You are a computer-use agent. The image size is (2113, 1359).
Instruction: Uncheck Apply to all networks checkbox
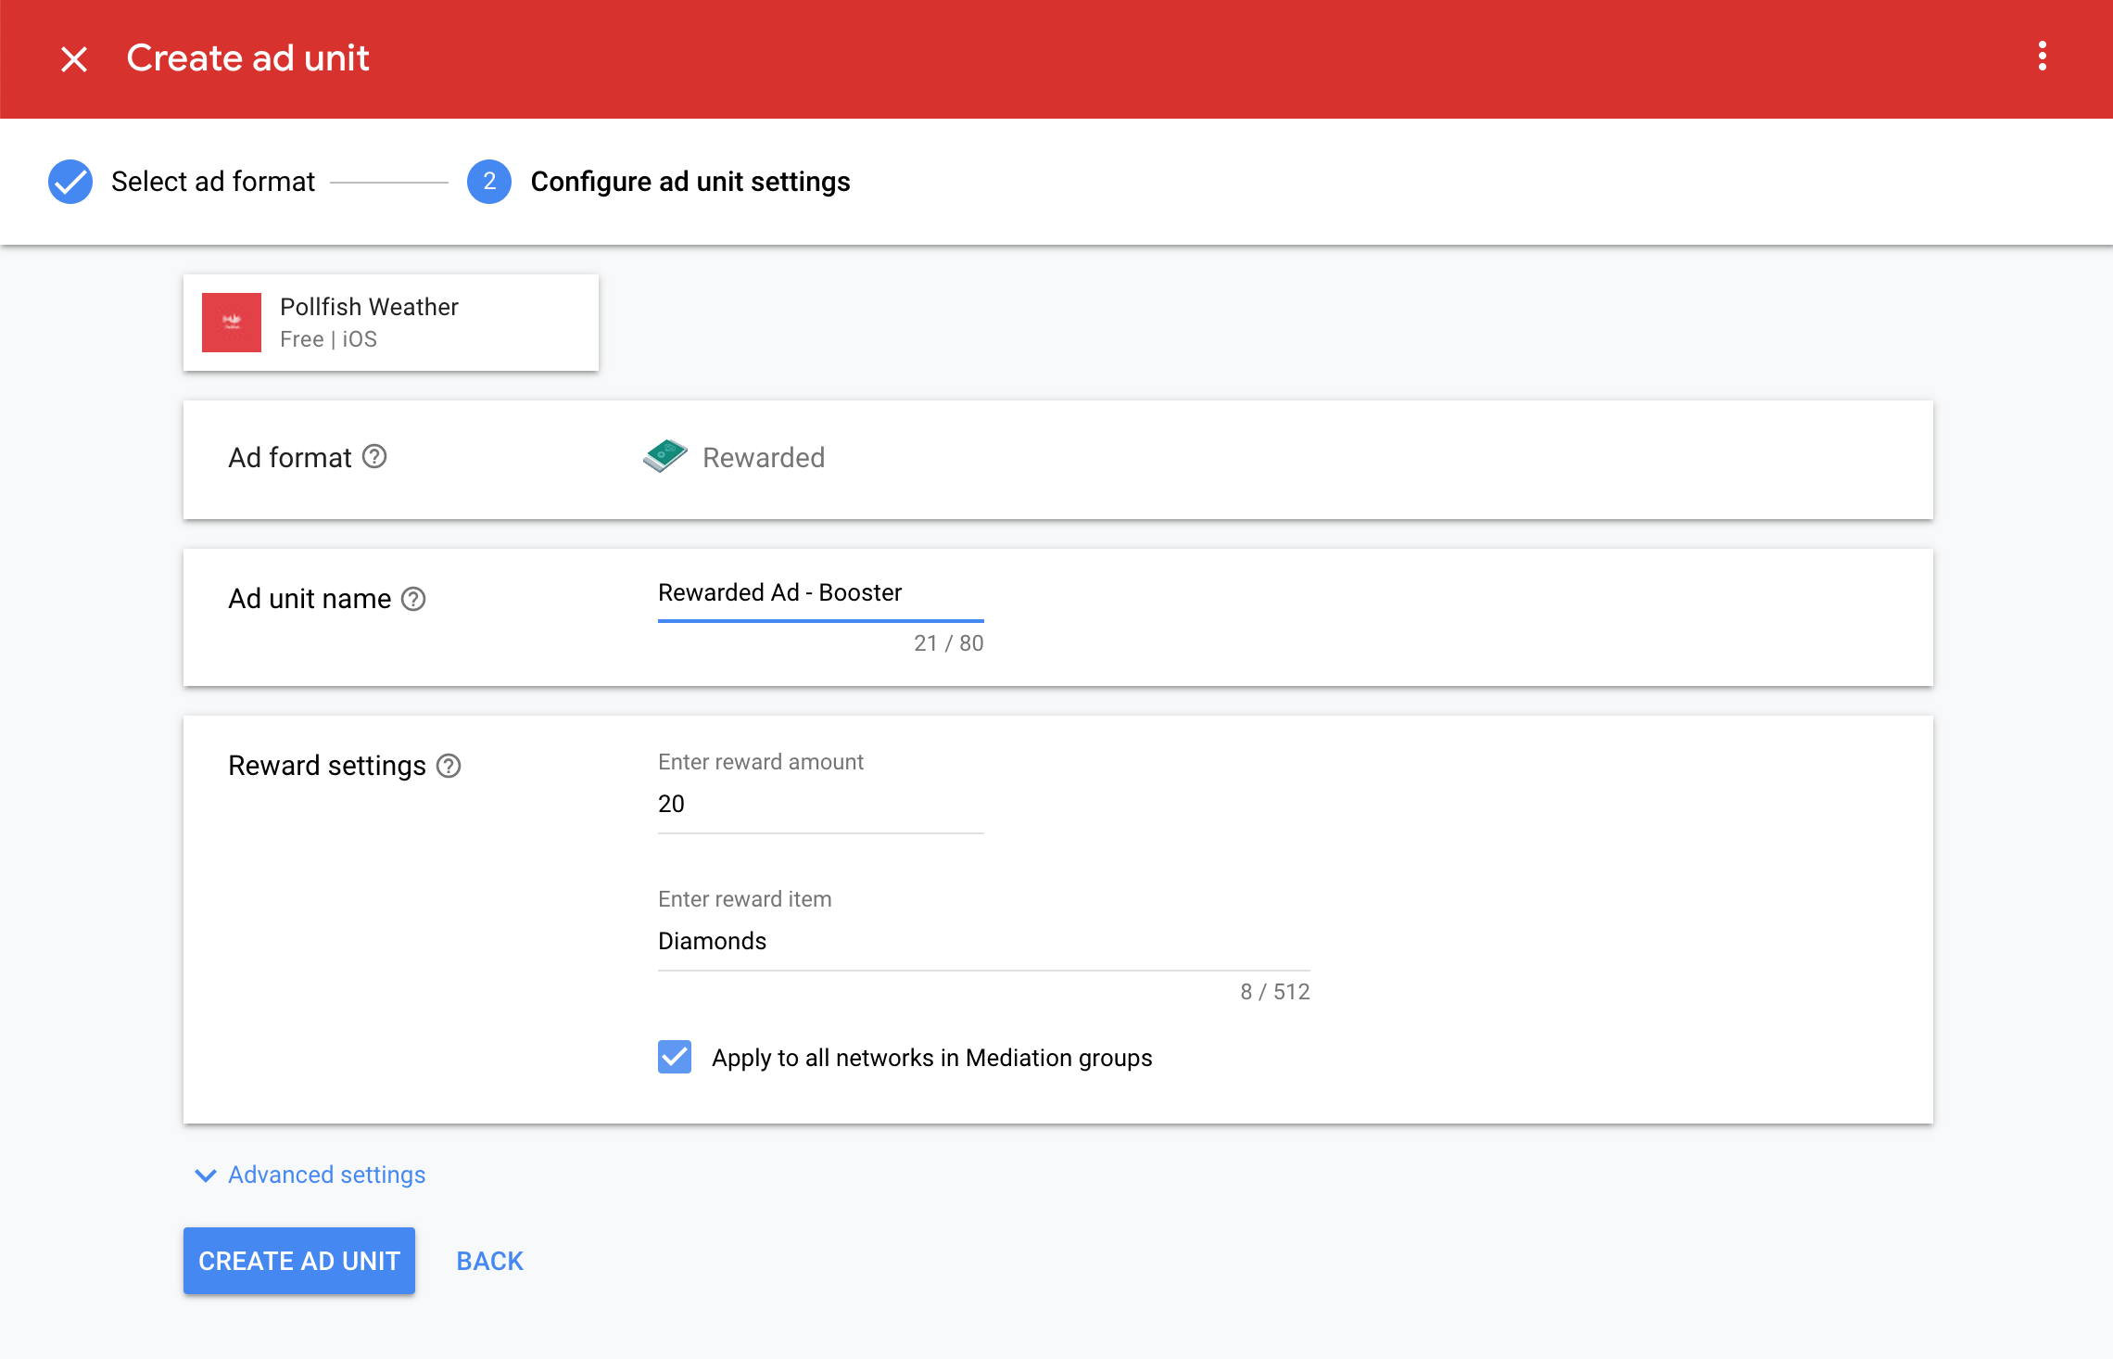675,1057
